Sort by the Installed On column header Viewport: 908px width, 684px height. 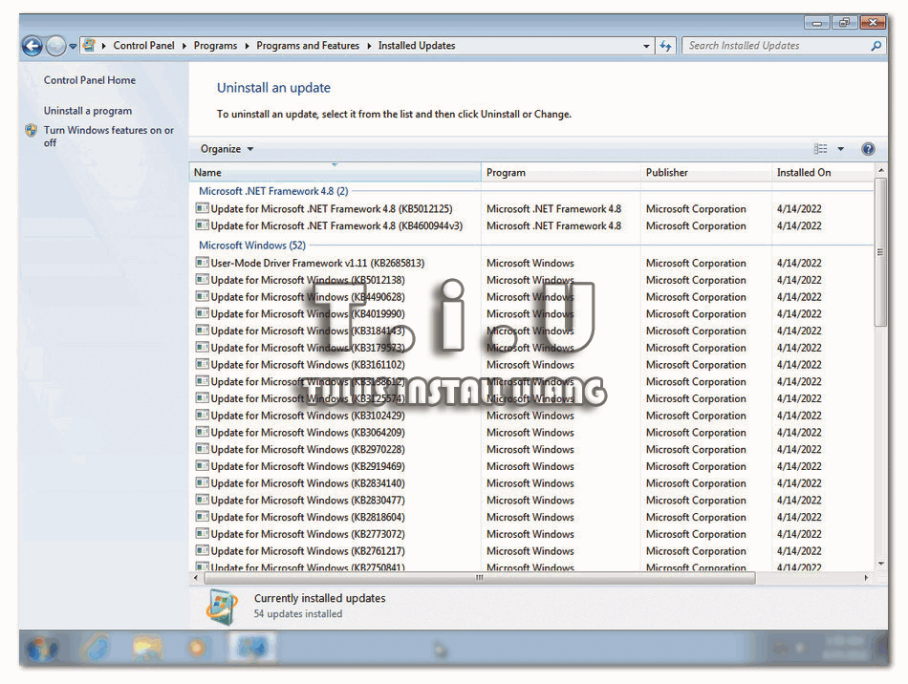pos(822,173)
